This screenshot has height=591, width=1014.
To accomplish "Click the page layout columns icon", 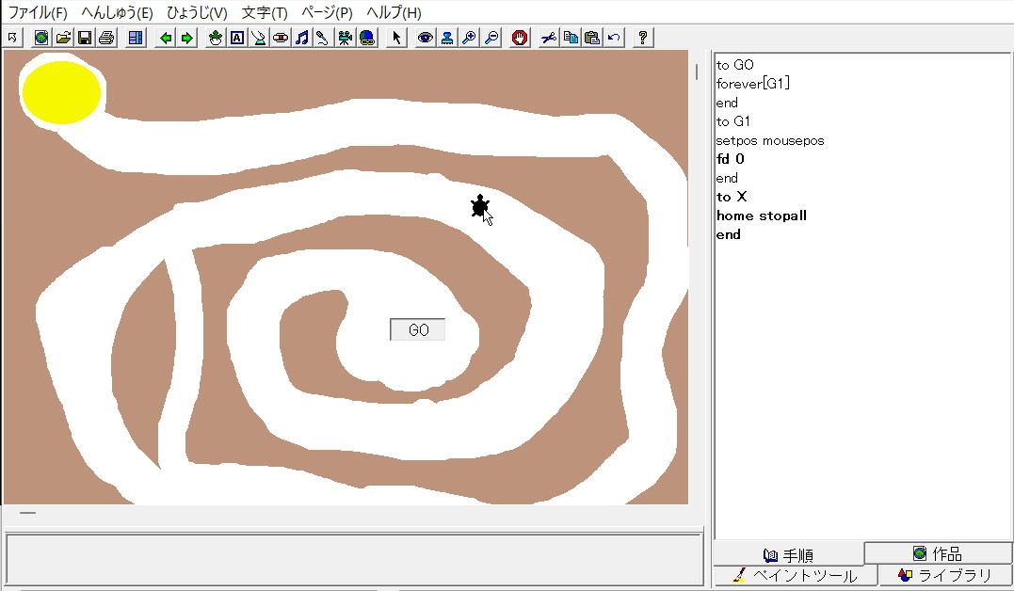I will [x=136, y=39].
